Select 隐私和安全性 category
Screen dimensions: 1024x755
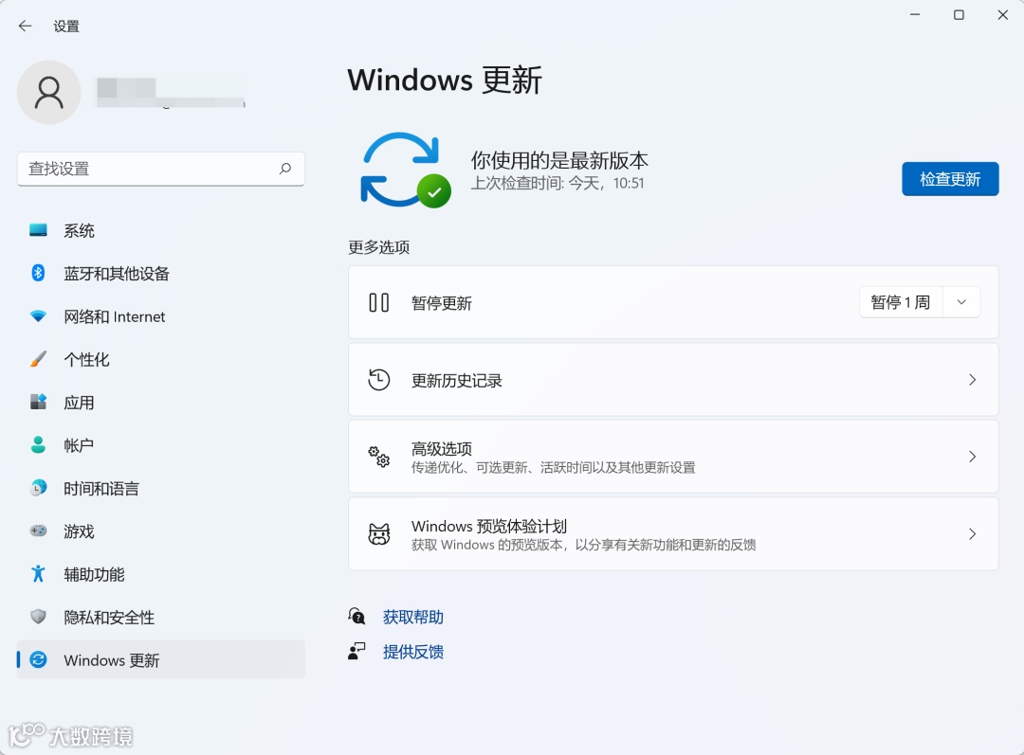[x=160, y=618]
